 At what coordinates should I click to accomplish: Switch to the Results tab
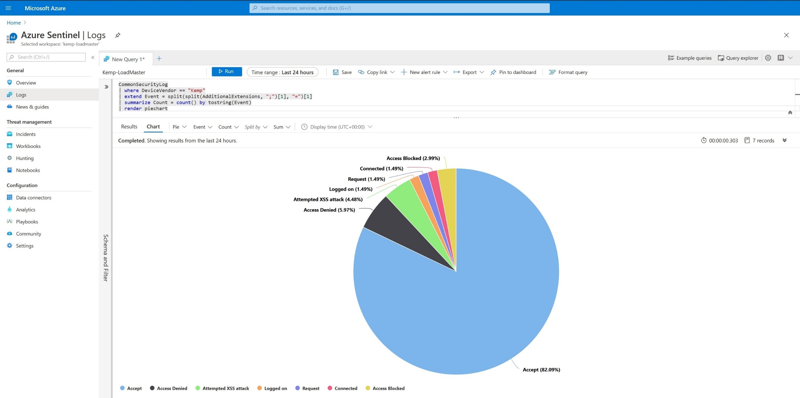coord(129,127)
